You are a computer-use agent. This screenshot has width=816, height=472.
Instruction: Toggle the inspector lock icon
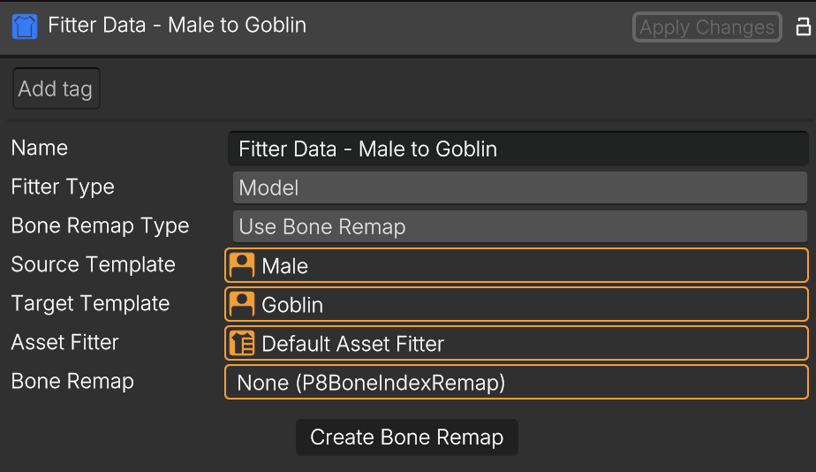click(x=804, y=27)
